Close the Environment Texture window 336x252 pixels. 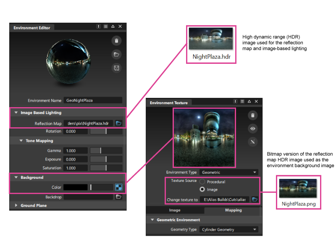pyautogui.click(x=256, y=101)
